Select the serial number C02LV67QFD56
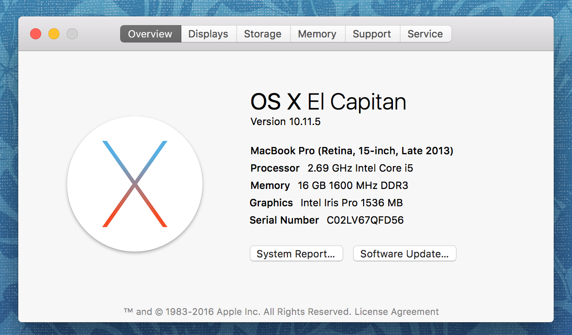The width and height of the screenshot is (572, 335). click(x=365, y=220)
